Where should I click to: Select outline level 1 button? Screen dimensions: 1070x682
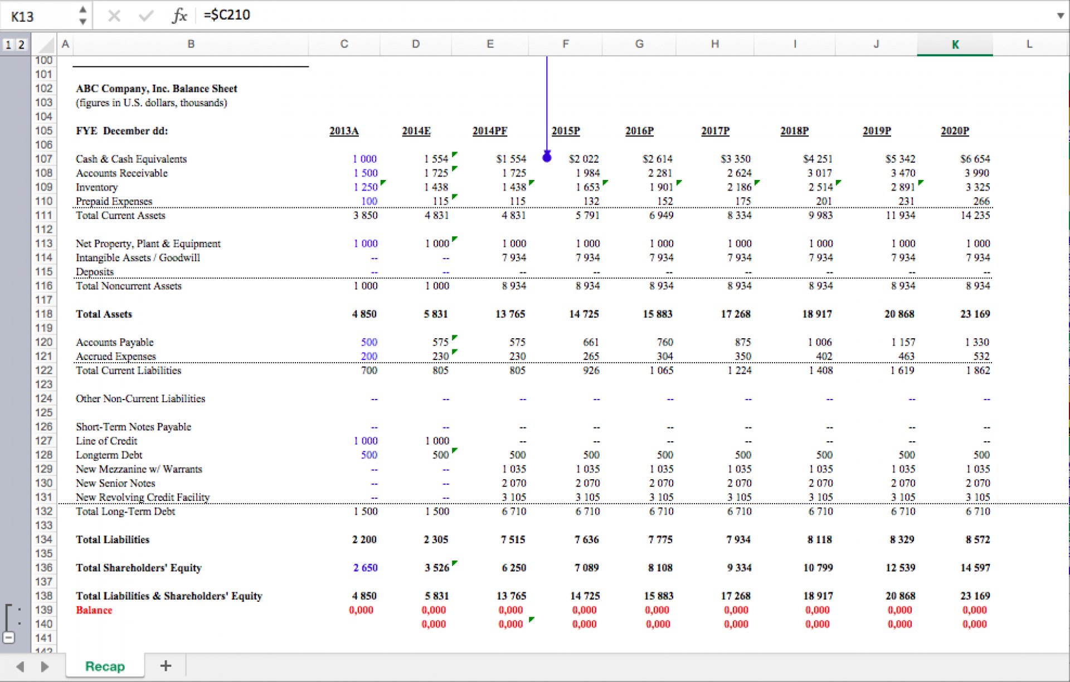[8, 45]
